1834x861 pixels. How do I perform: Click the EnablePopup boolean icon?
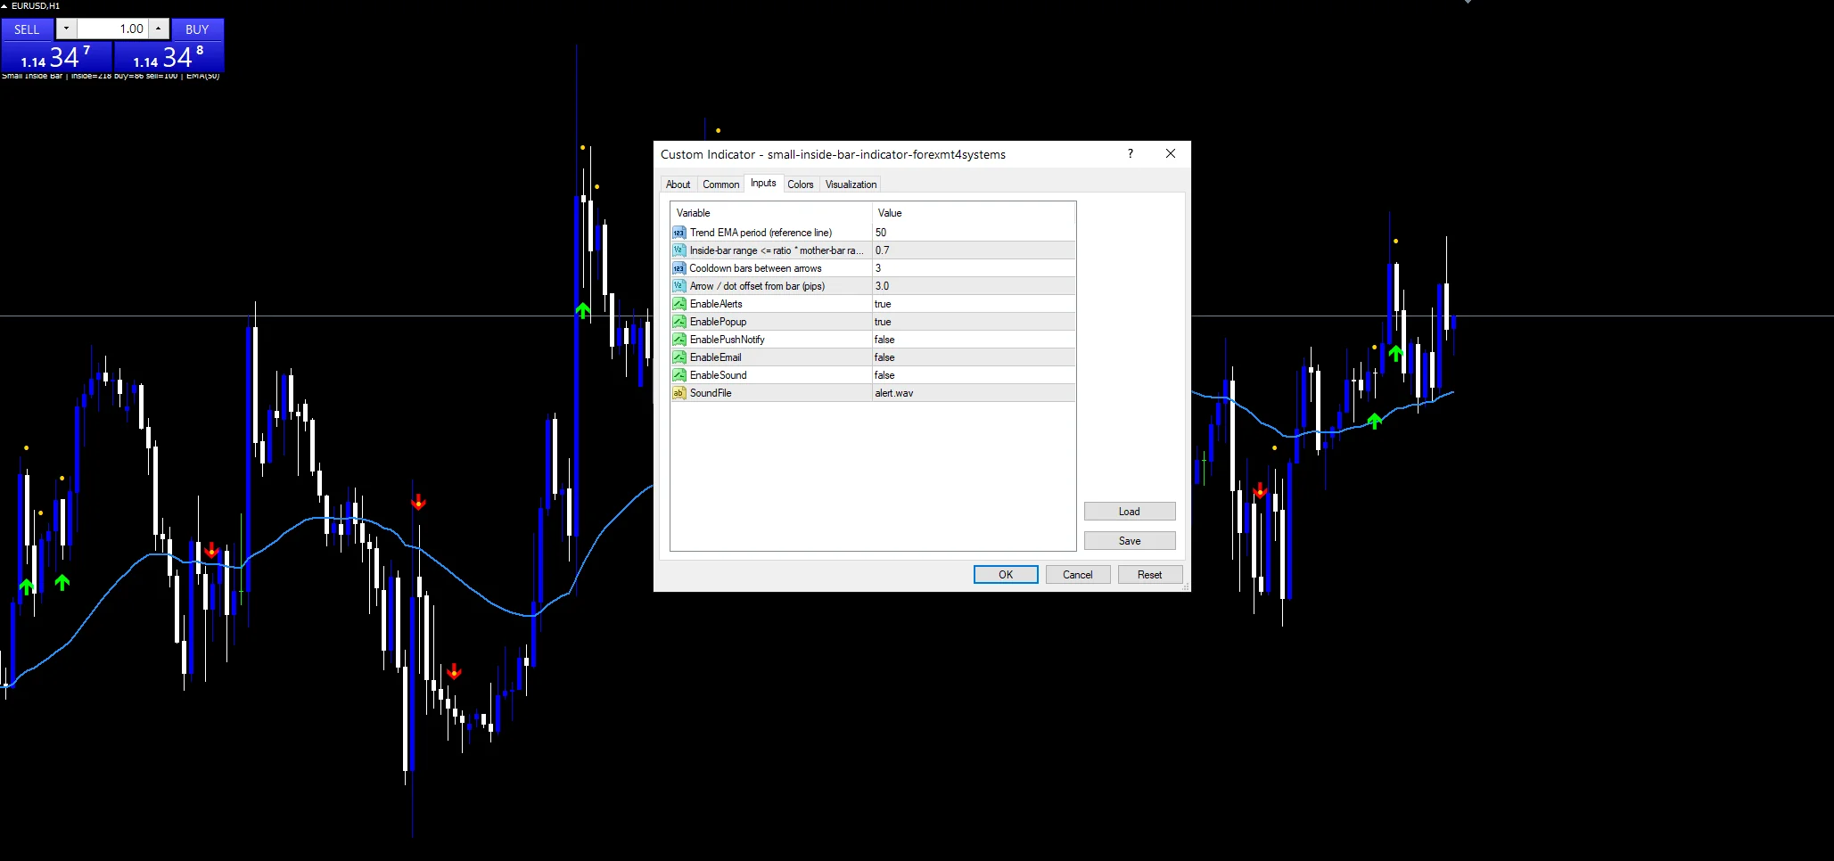[x=678, y=322]
